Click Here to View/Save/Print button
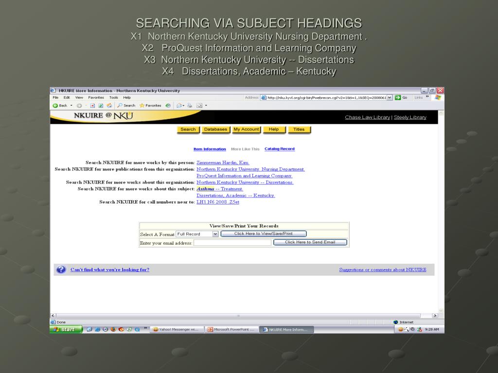This screenshot has height=373, width=498. 263,234
